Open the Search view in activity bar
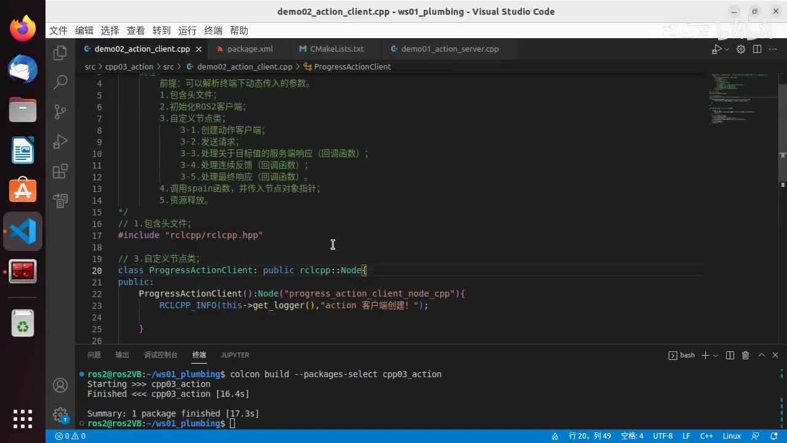787x443 pixels. pos(60,82)
